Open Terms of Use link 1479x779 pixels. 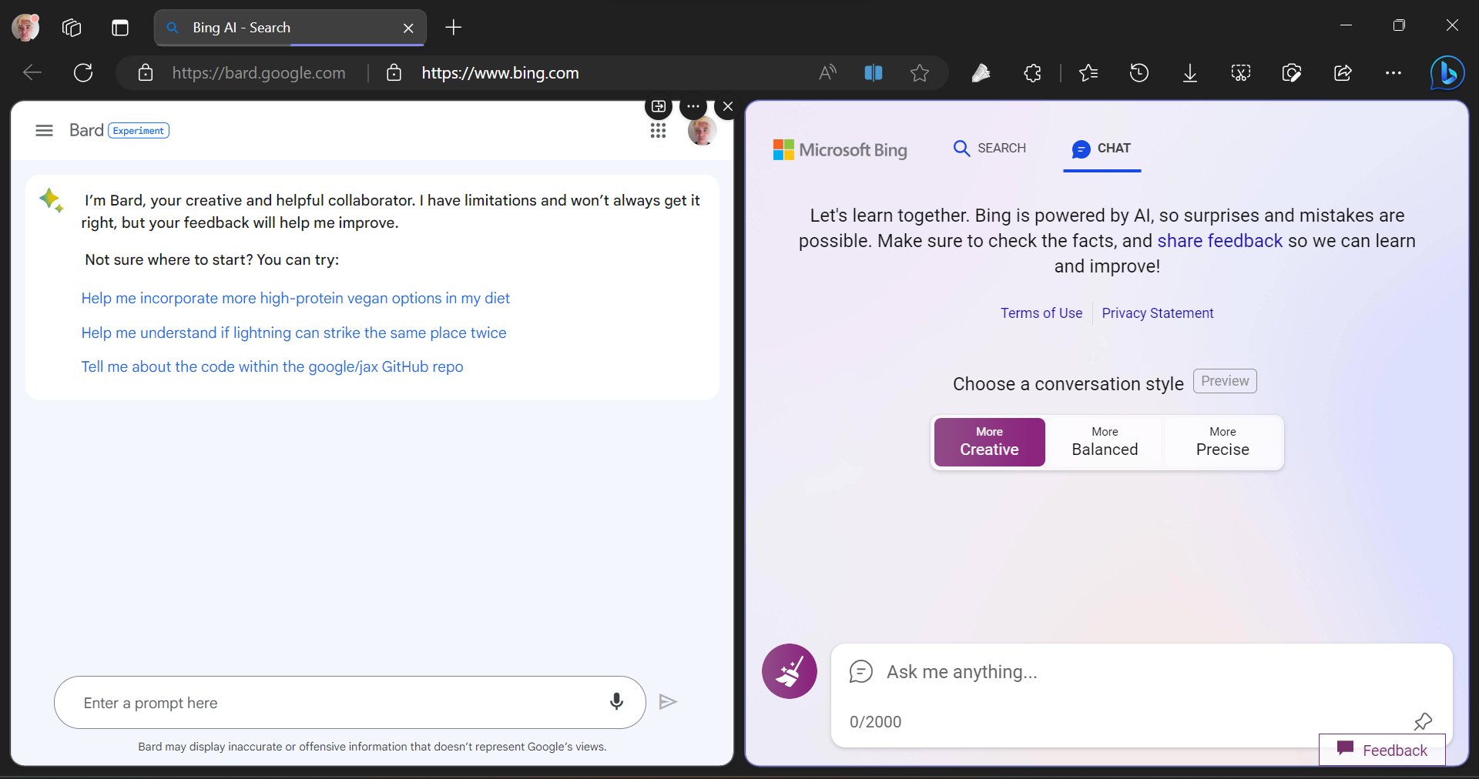pos(1041,313)
